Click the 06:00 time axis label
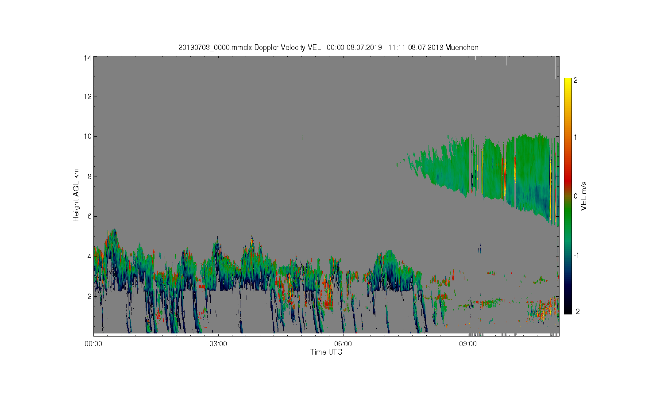Image resolution: width=664 pixels, height=398 pixels. 343,344
